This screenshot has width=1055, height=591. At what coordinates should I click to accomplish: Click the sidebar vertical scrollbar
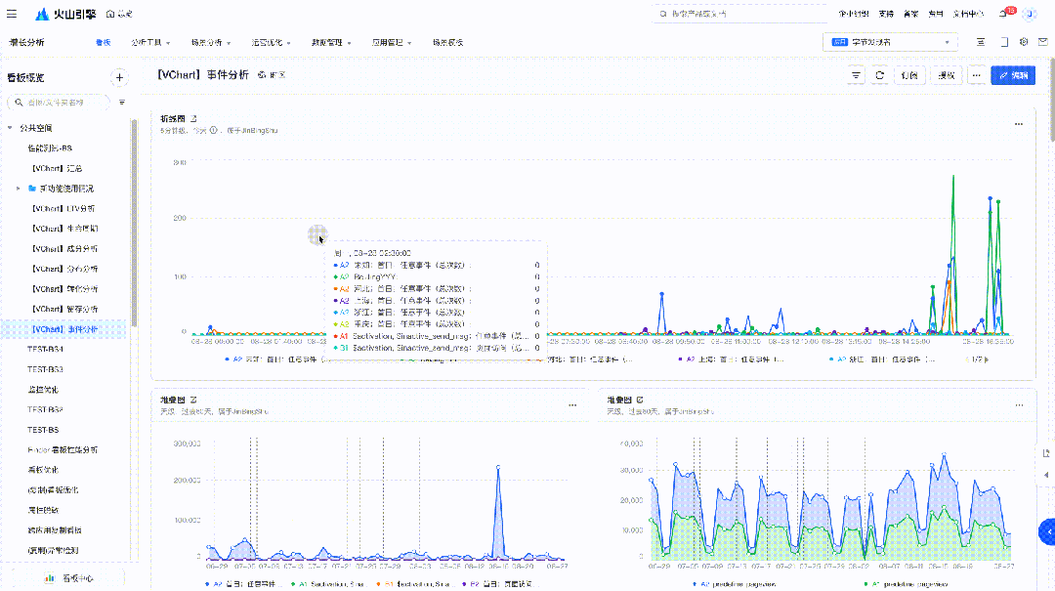pyautogui.click(x=134, y=222)
